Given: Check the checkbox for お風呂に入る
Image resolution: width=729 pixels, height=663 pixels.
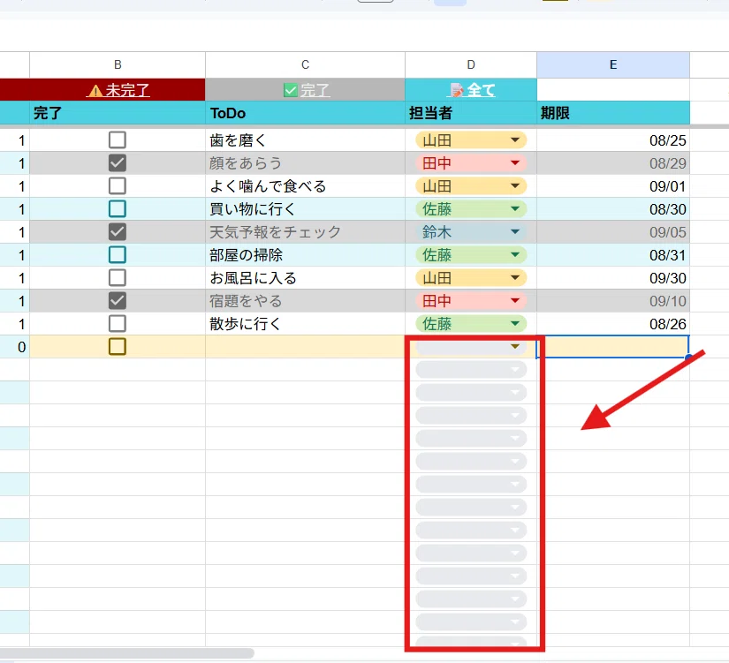Looking at the screenshot, I should pyautogui.click(x=118, y=278).
